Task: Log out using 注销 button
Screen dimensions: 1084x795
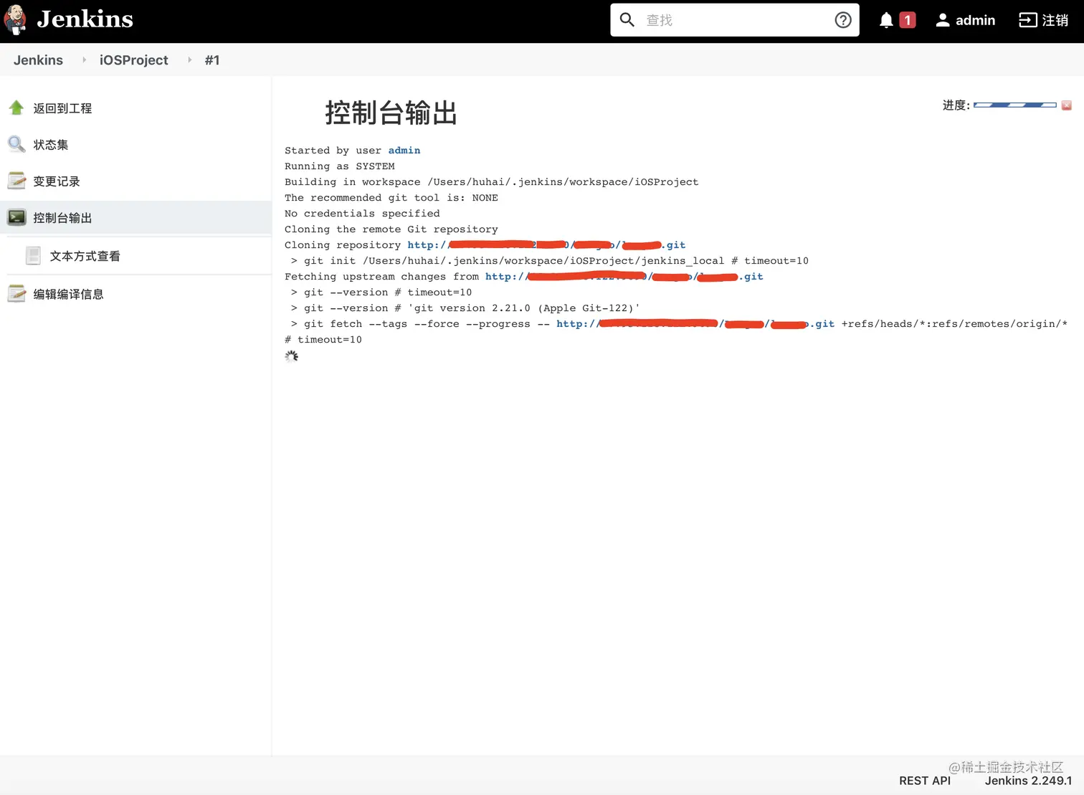Action: [x=1044, y=20]
